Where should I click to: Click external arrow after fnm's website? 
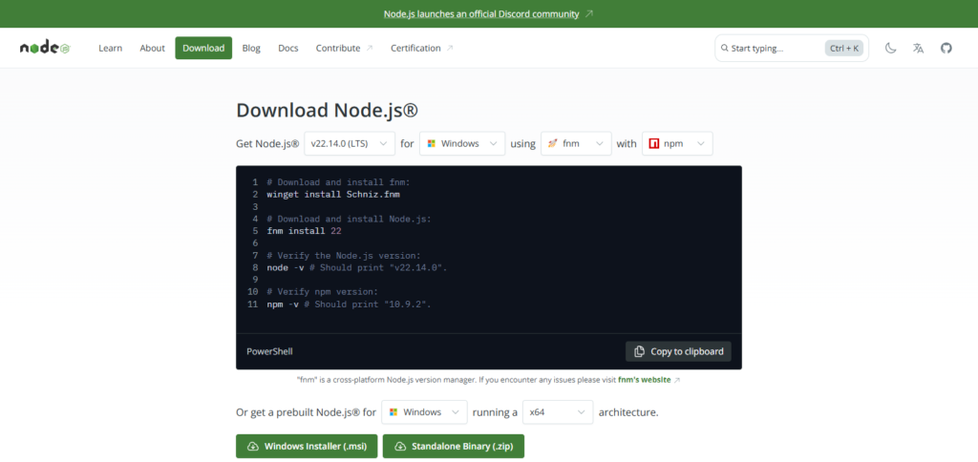pos(677,380)
